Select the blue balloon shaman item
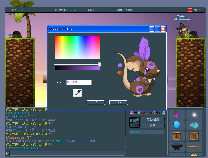This screenshot has width=208, height=158. pyautogui.click(x=177, y=125)
